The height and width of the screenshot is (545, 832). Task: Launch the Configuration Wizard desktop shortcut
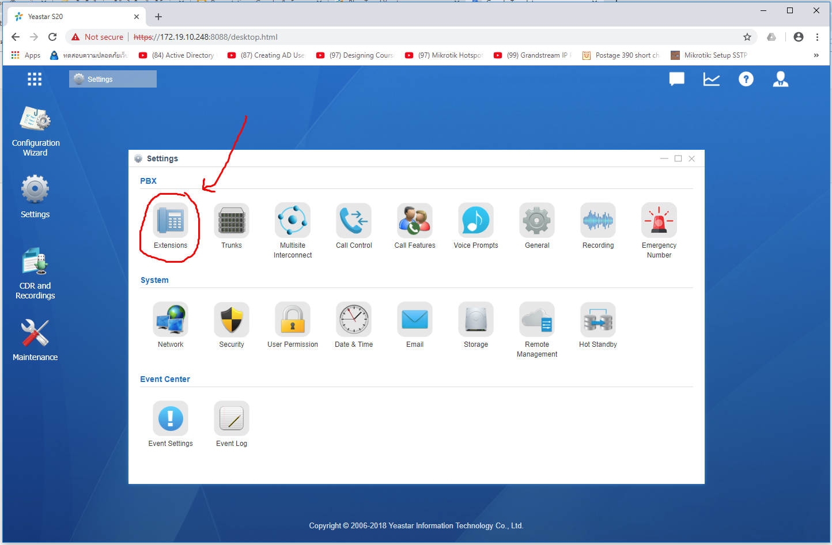click(35, 131)
